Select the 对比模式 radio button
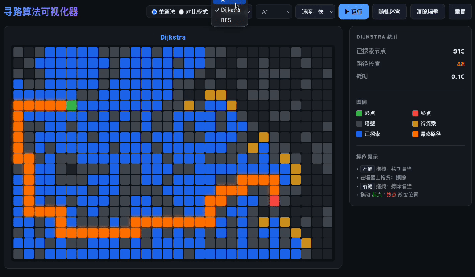This screenshot has height=277, width=475. [181, 12]
